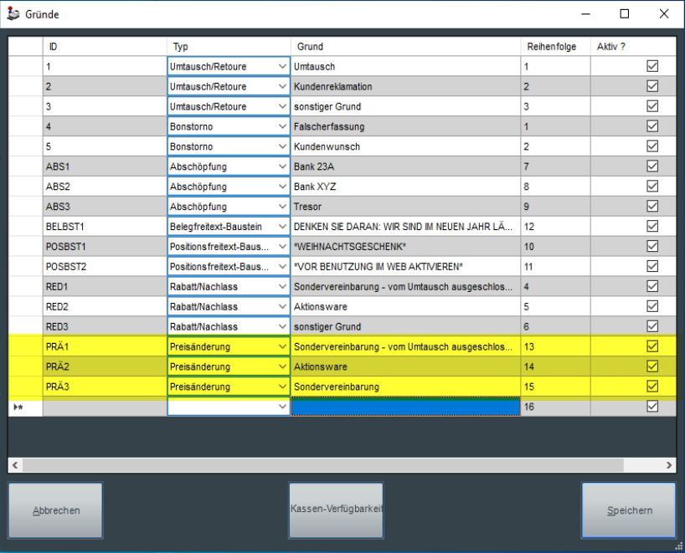Click the horizontal scrollbar left arrow
Screen dimensions: 685x553
pos(15,465)
